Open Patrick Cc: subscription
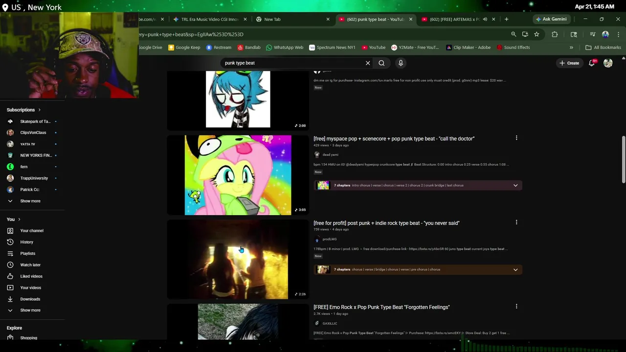This screenshot has height=352, width=626. click(32, 190)
